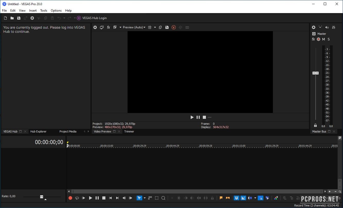Create a new project with the New icon
This screenshot has width=343, height=208.
[5, 18]
